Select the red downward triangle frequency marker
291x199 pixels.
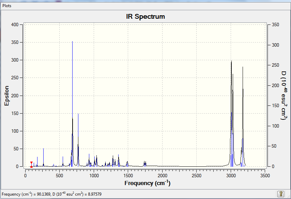point(31,163)
